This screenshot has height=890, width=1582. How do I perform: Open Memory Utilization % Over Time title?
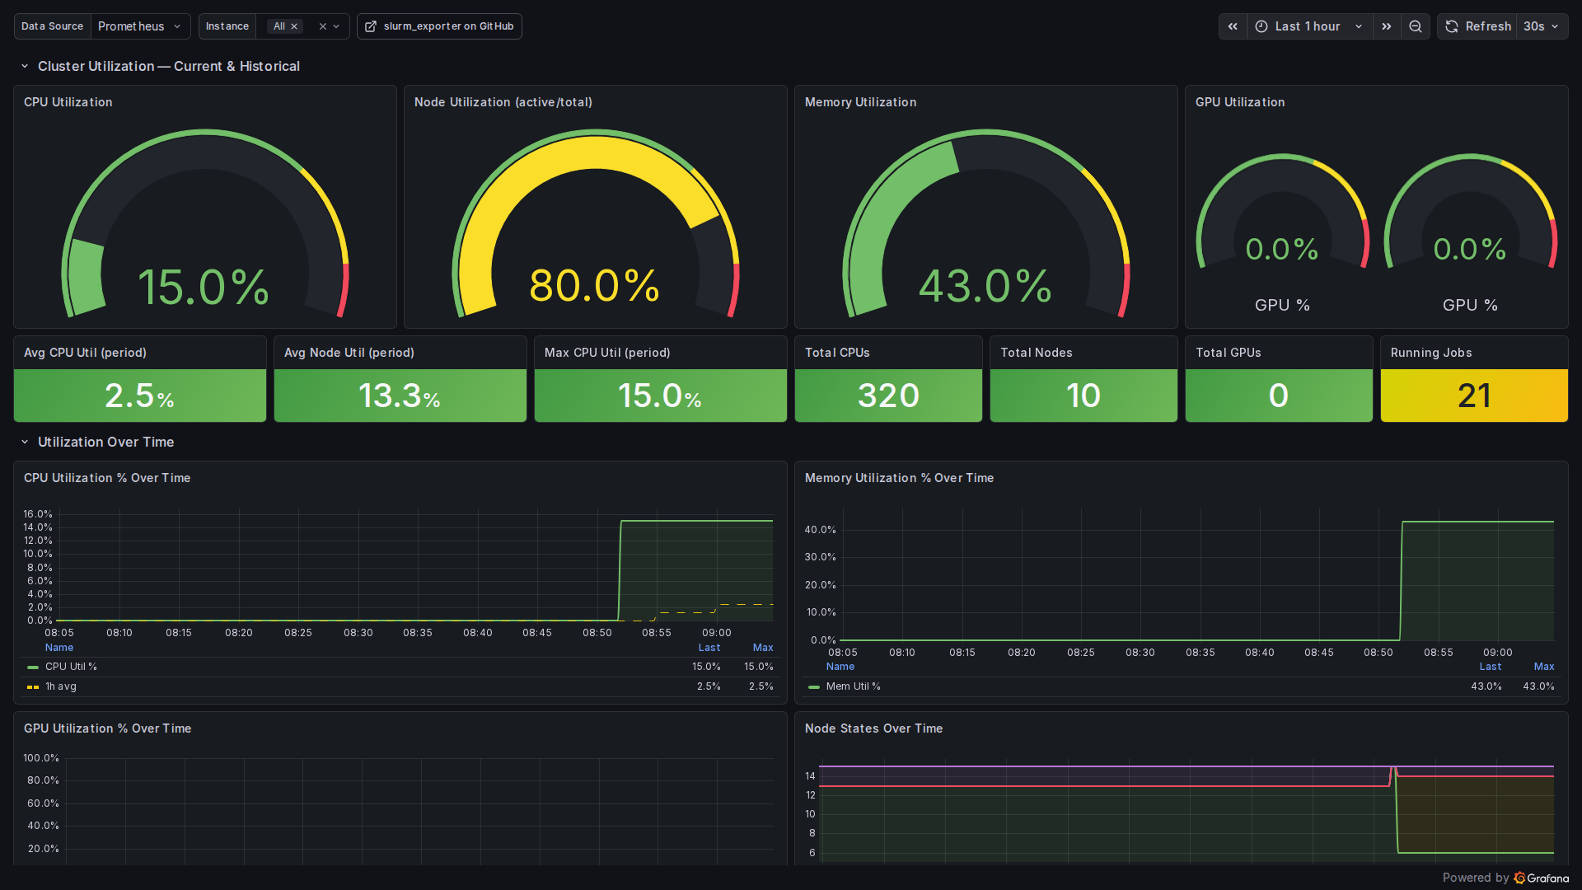click(899, 478)
